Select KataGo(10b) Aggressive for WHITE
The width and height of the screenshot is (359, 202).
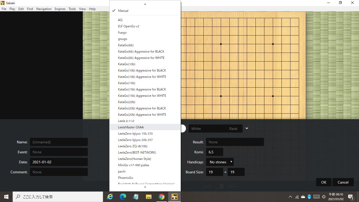[145, 77]
